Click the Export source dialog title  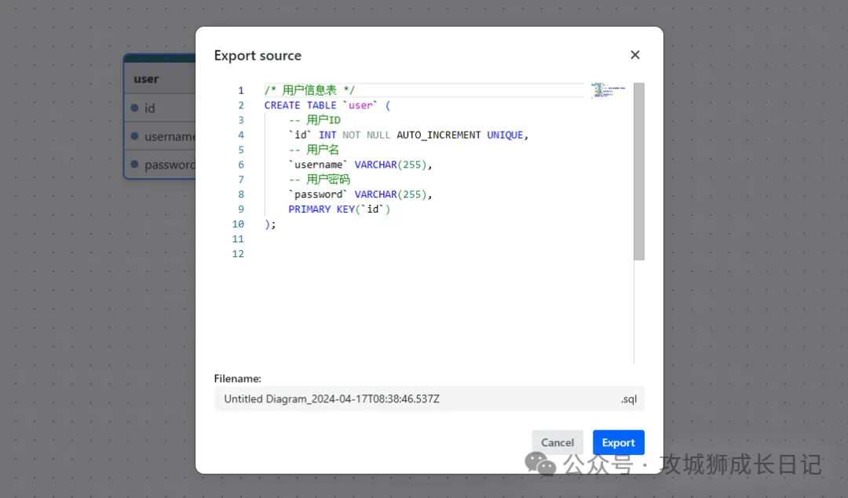pos(258,56)
